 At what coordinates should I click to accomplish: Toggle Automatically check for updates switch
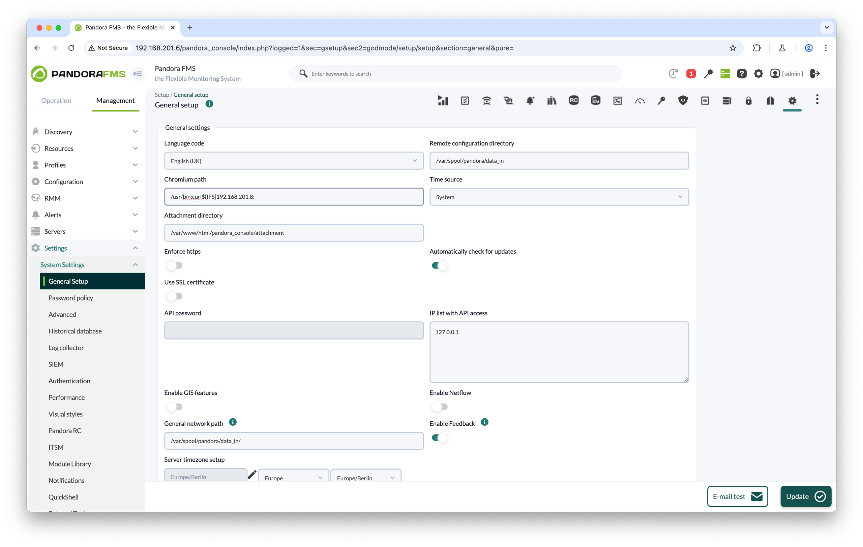pos(440,265)
